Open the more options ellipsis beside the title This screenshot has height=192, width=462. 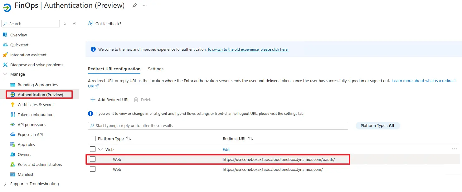(145, 6)
